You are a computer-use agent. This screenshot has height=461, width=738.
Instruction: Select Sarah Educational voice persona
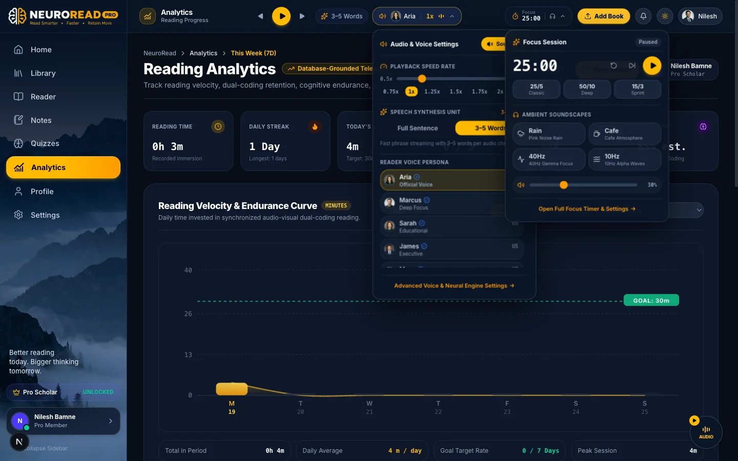452,226
